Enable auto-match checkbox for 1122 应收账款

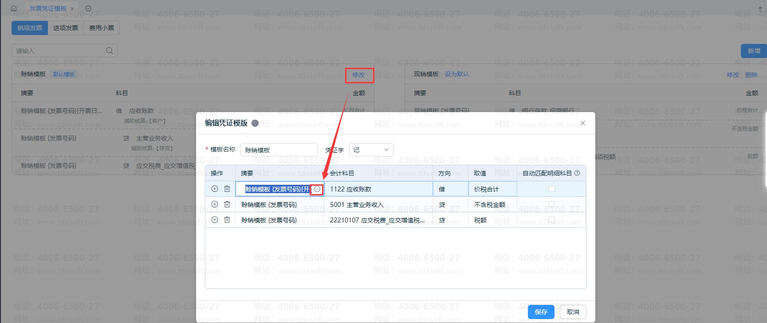(552, 189)
